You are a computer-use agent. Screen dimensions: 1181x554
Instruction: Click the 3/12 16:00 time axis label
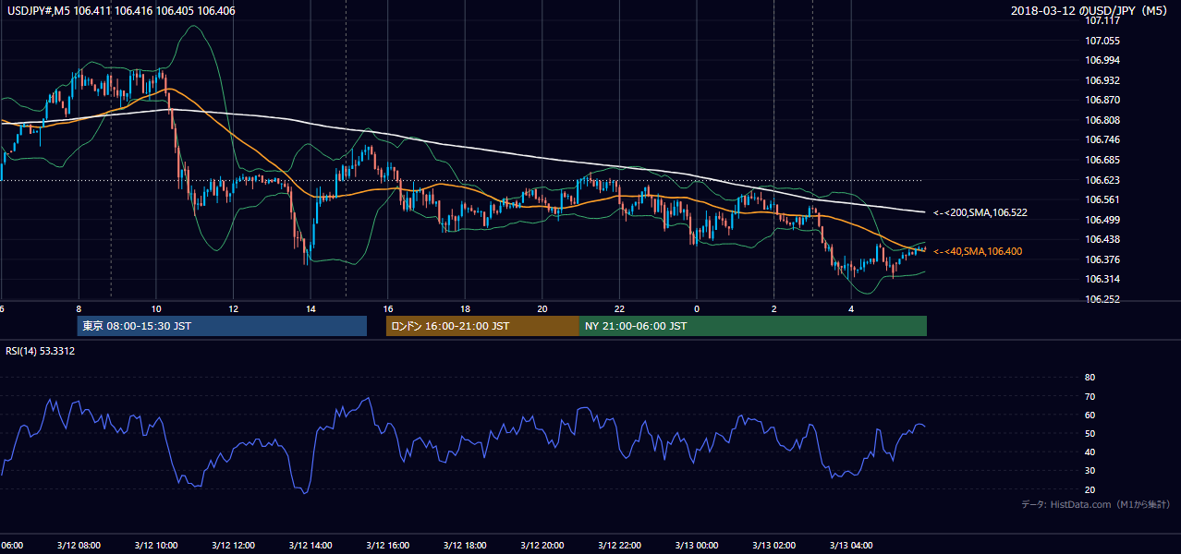pyautogui.click(x=387, y=546)
